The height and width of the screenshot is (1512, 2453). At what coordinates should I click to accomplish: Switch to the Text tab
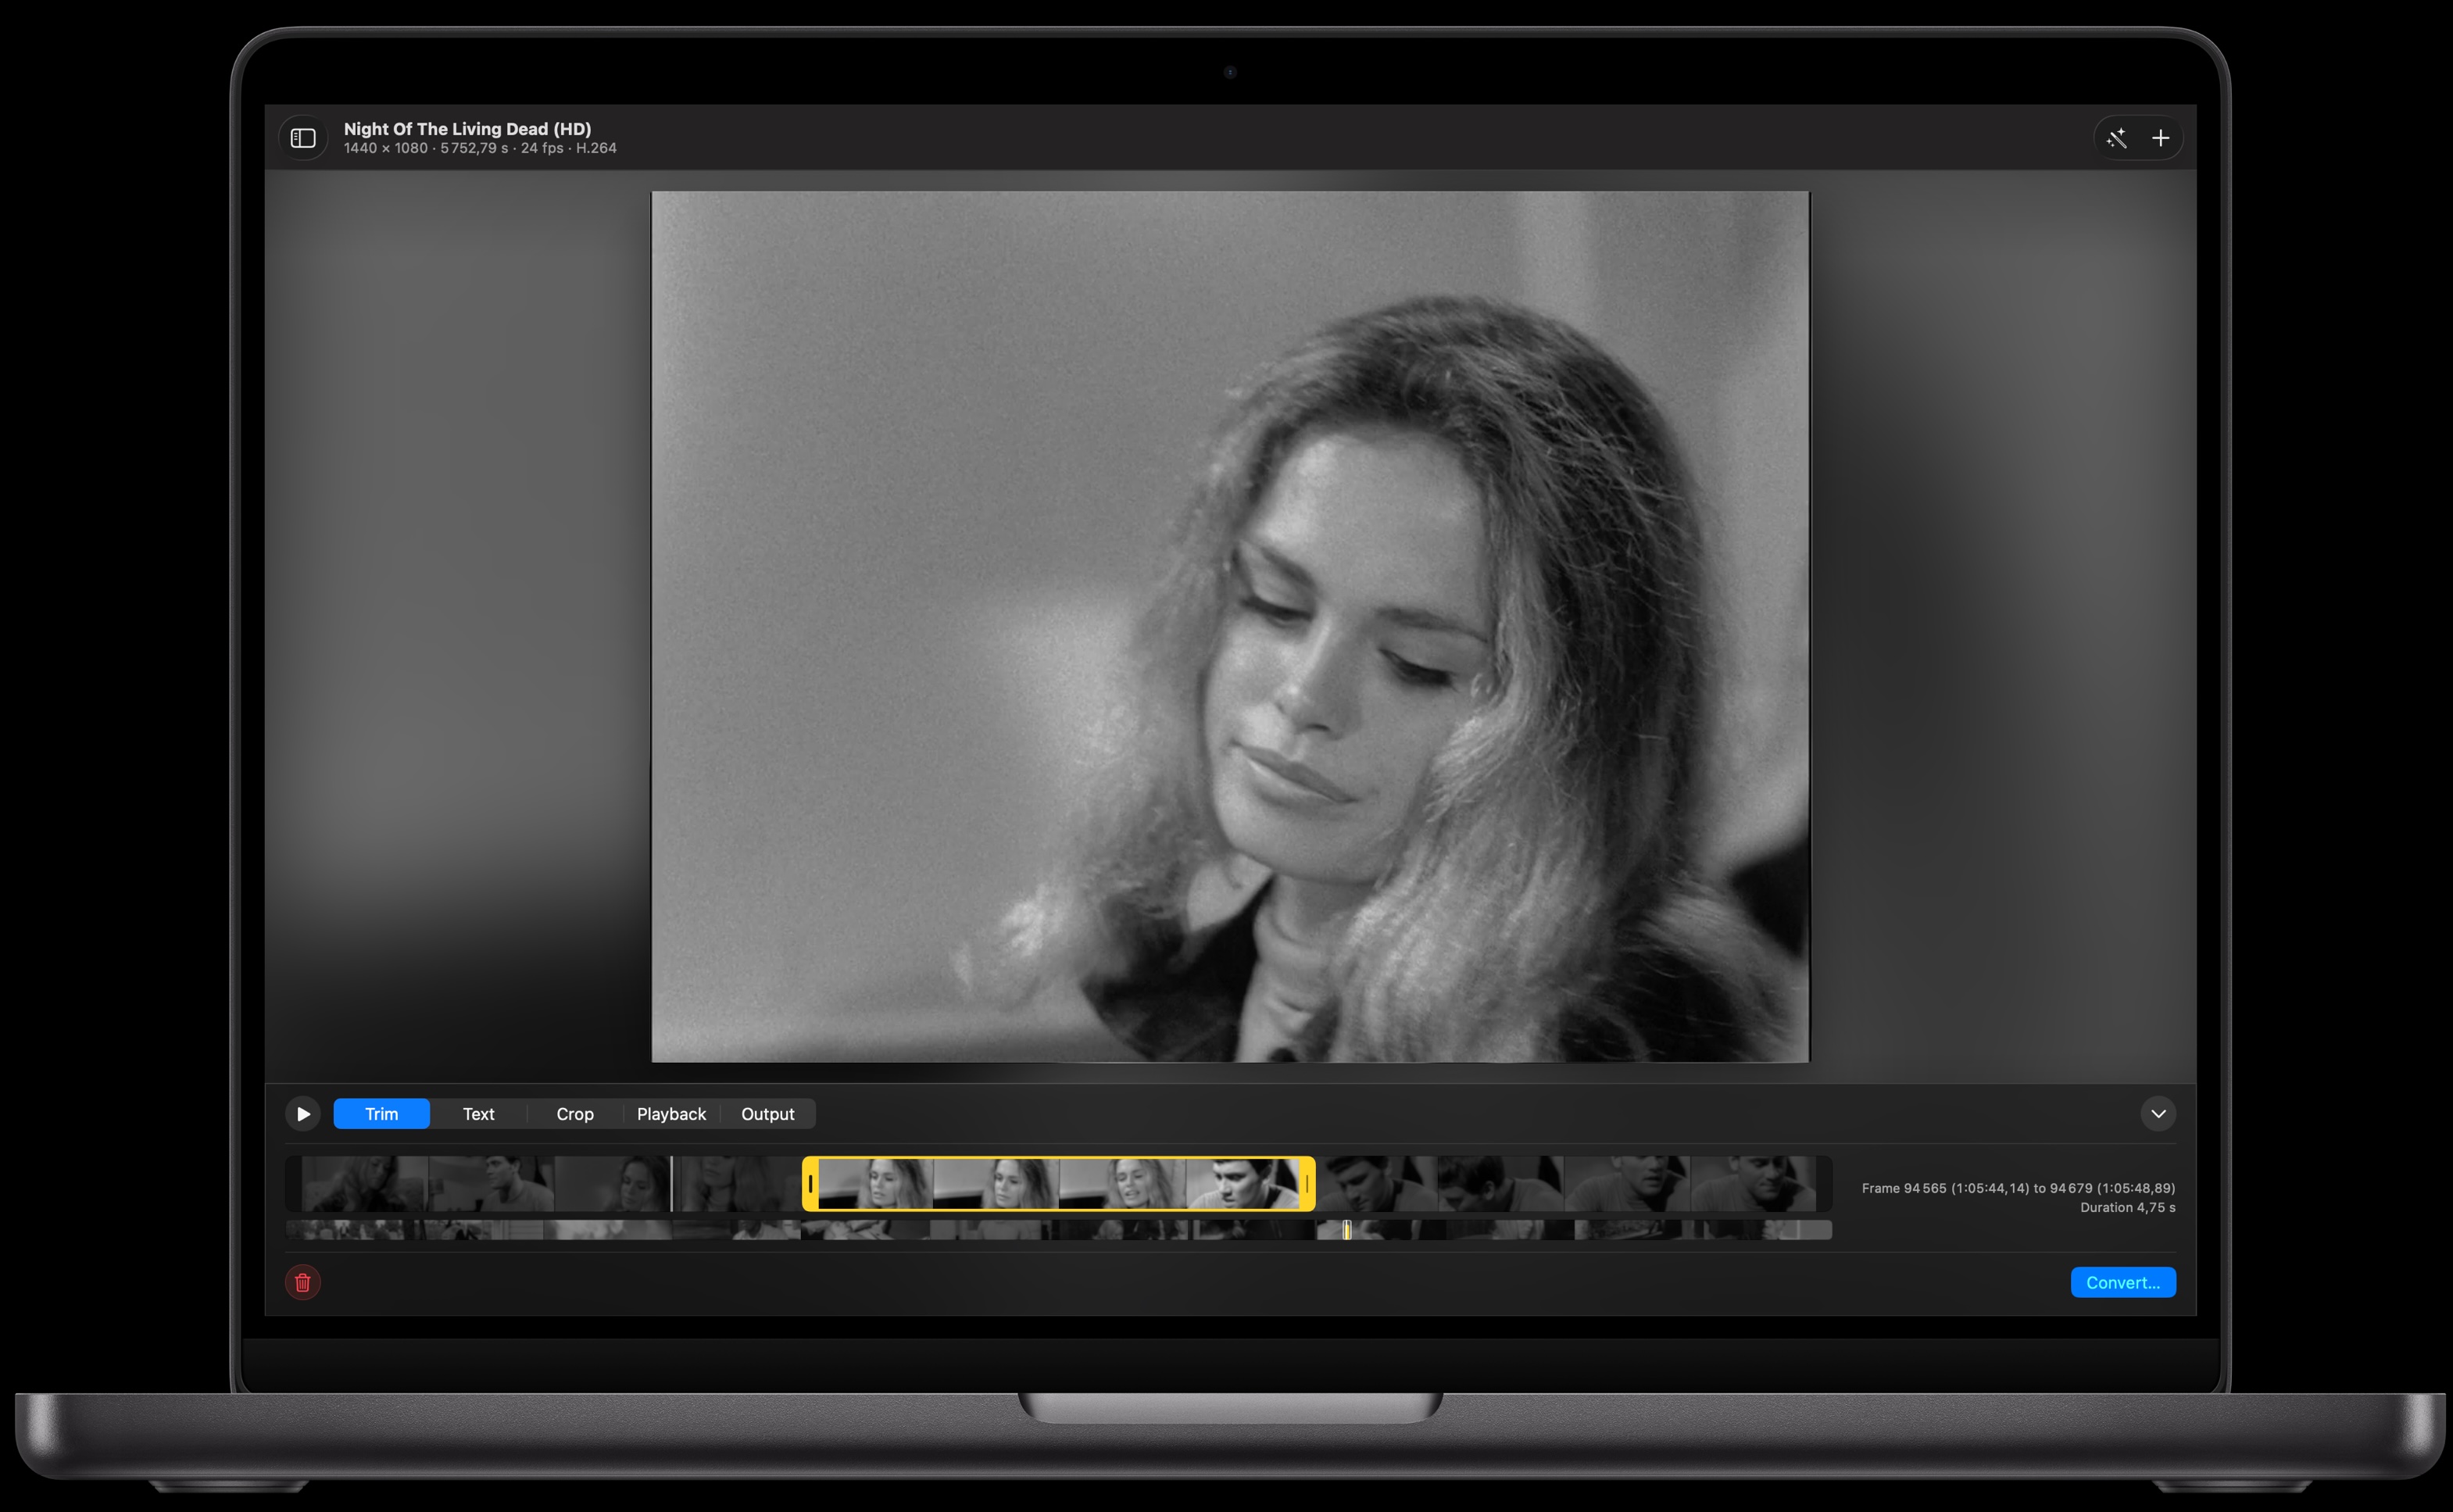[x=478, y=1114]
